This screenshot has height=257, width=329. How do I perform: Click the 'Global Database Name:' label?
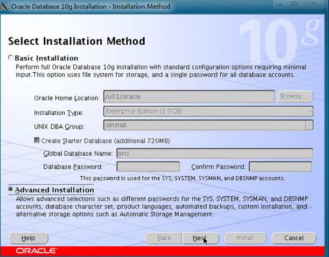[x=78, y=153]
